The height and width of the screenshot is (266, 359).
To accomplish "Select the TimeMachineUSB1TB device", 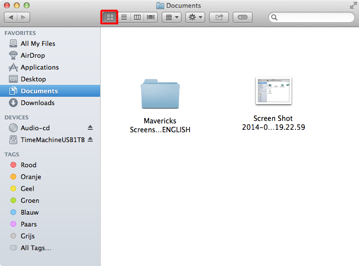I will point(50,140).
